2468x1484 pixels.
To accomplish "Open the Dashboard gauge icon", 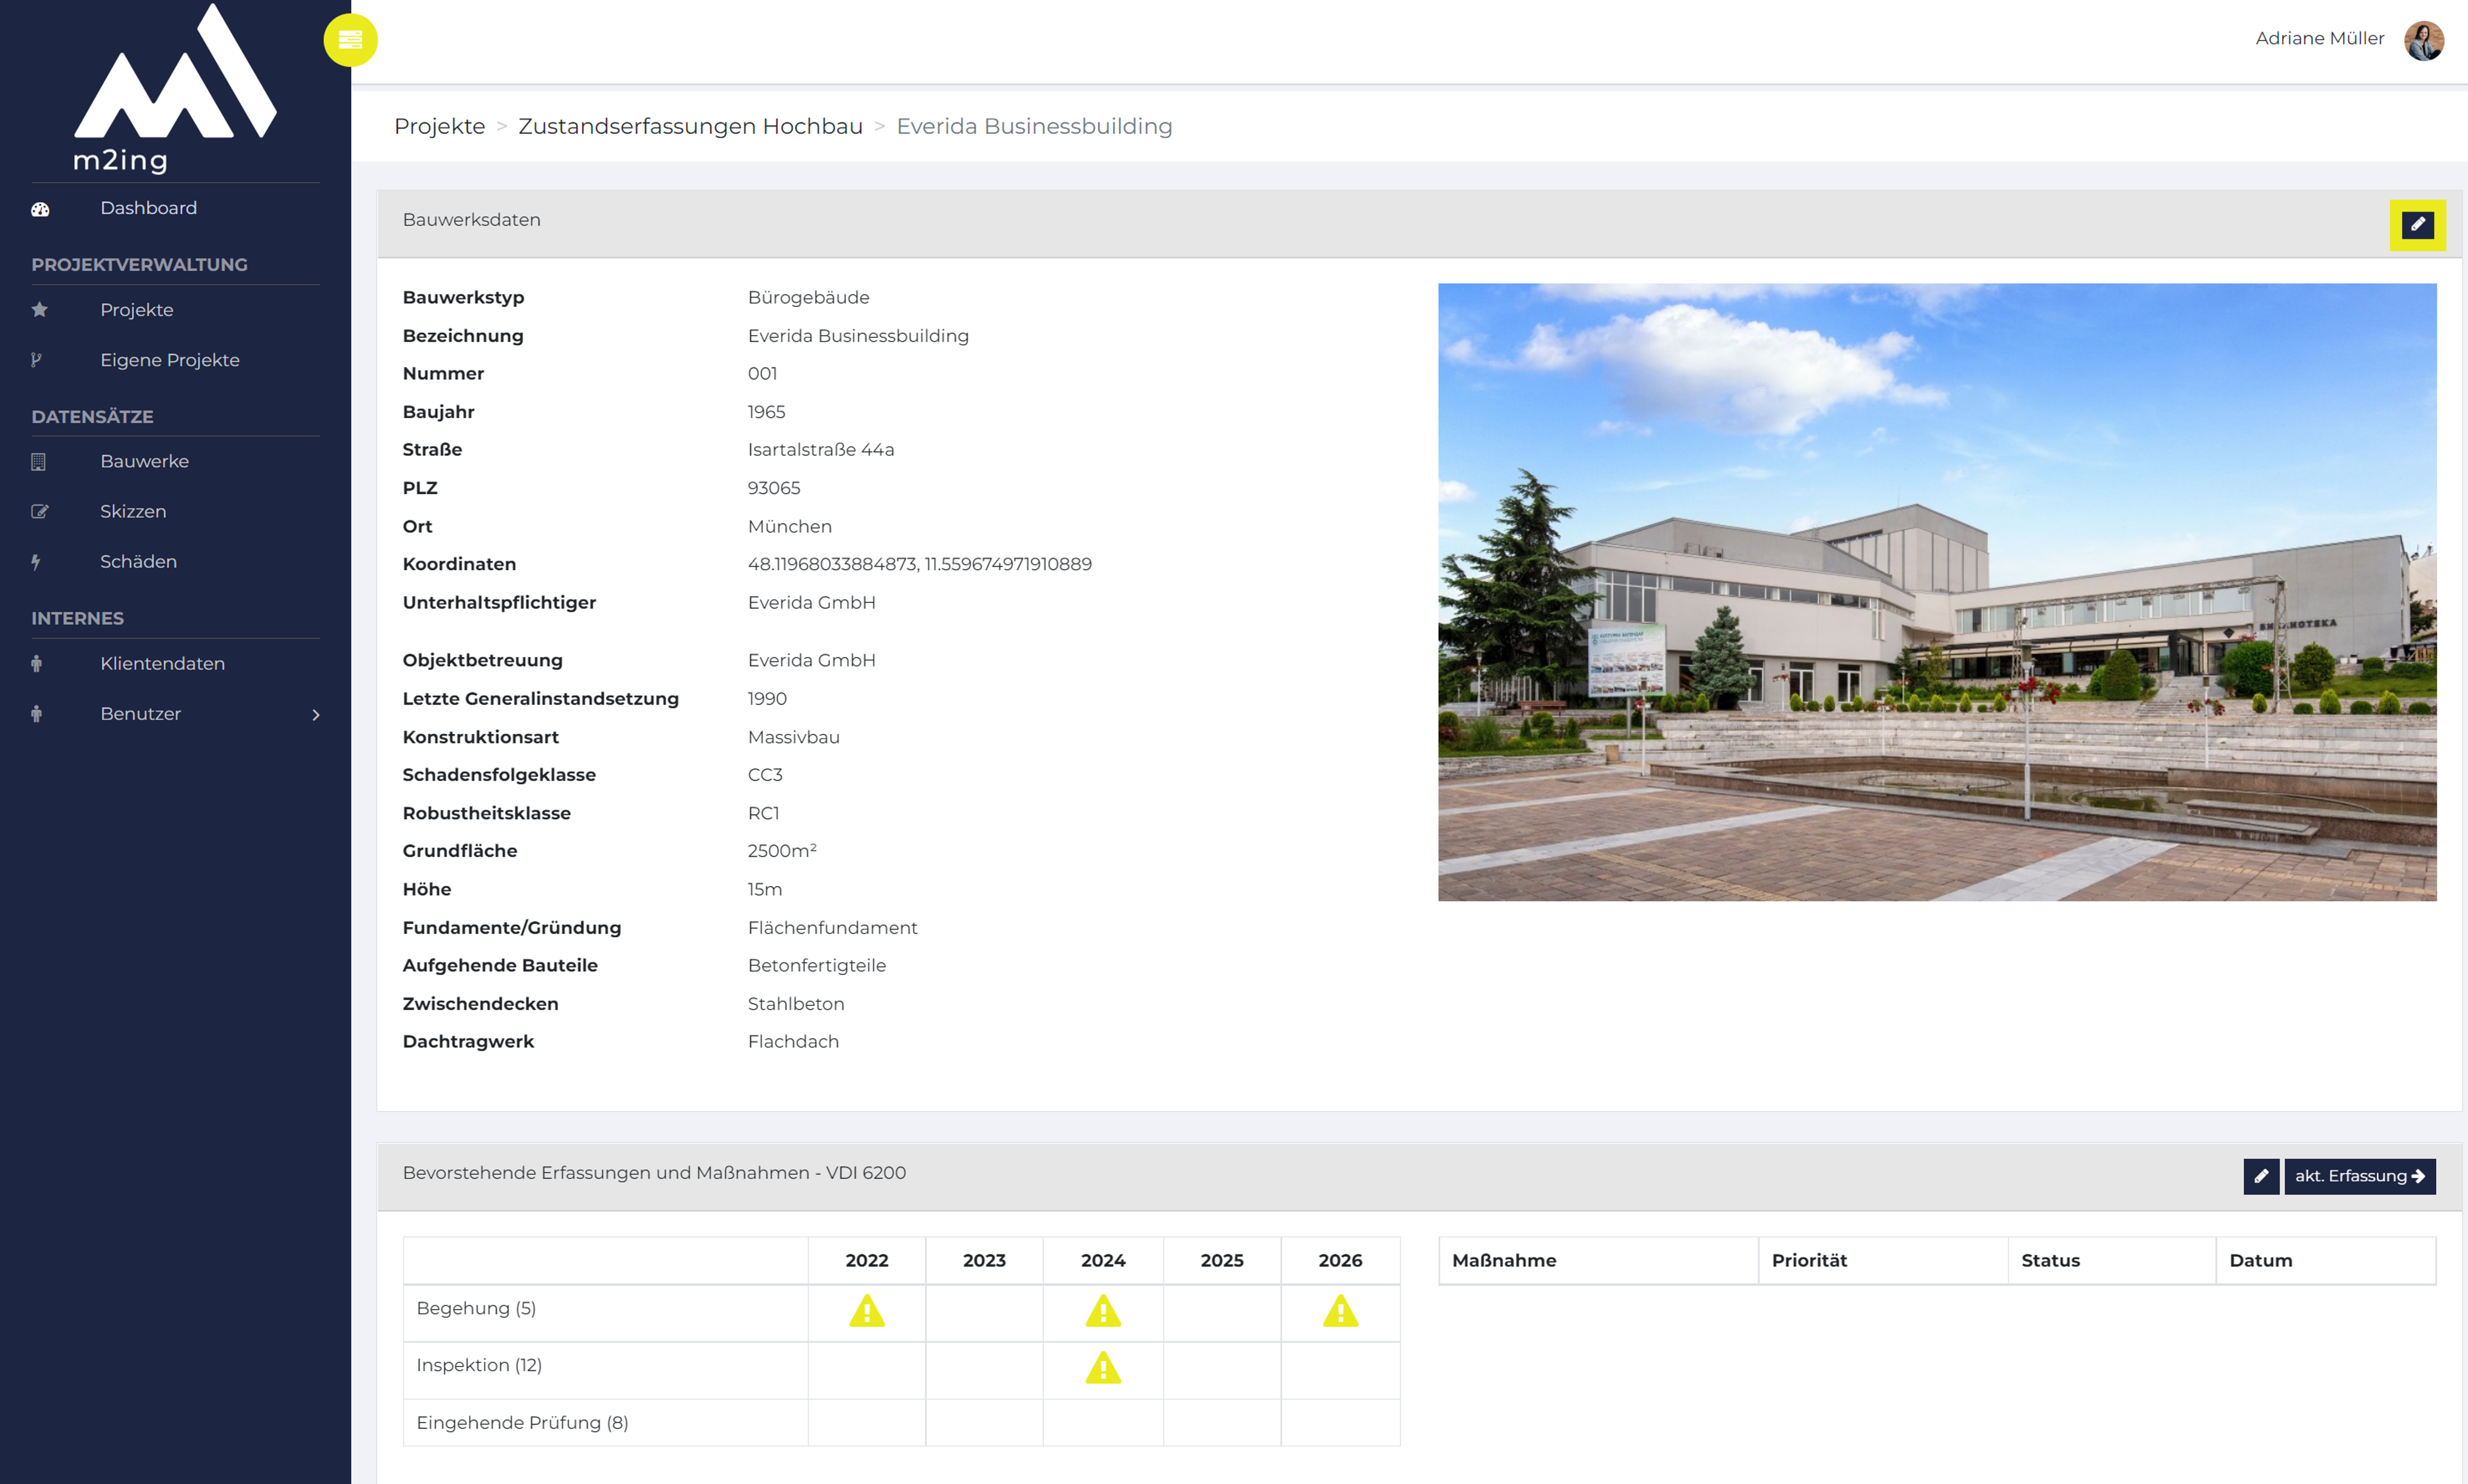I will point(40,209).
